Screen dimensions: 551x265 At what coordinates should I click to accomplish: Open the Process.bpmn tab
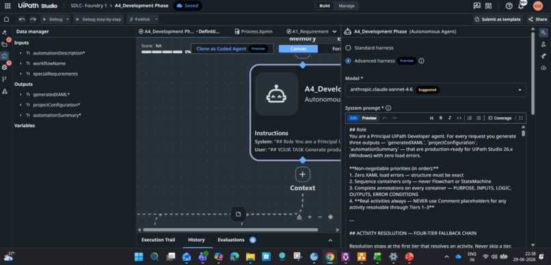point(254,31)
